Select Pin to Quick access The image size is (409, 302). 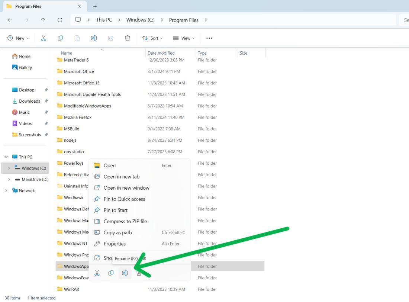click(139, 199)
